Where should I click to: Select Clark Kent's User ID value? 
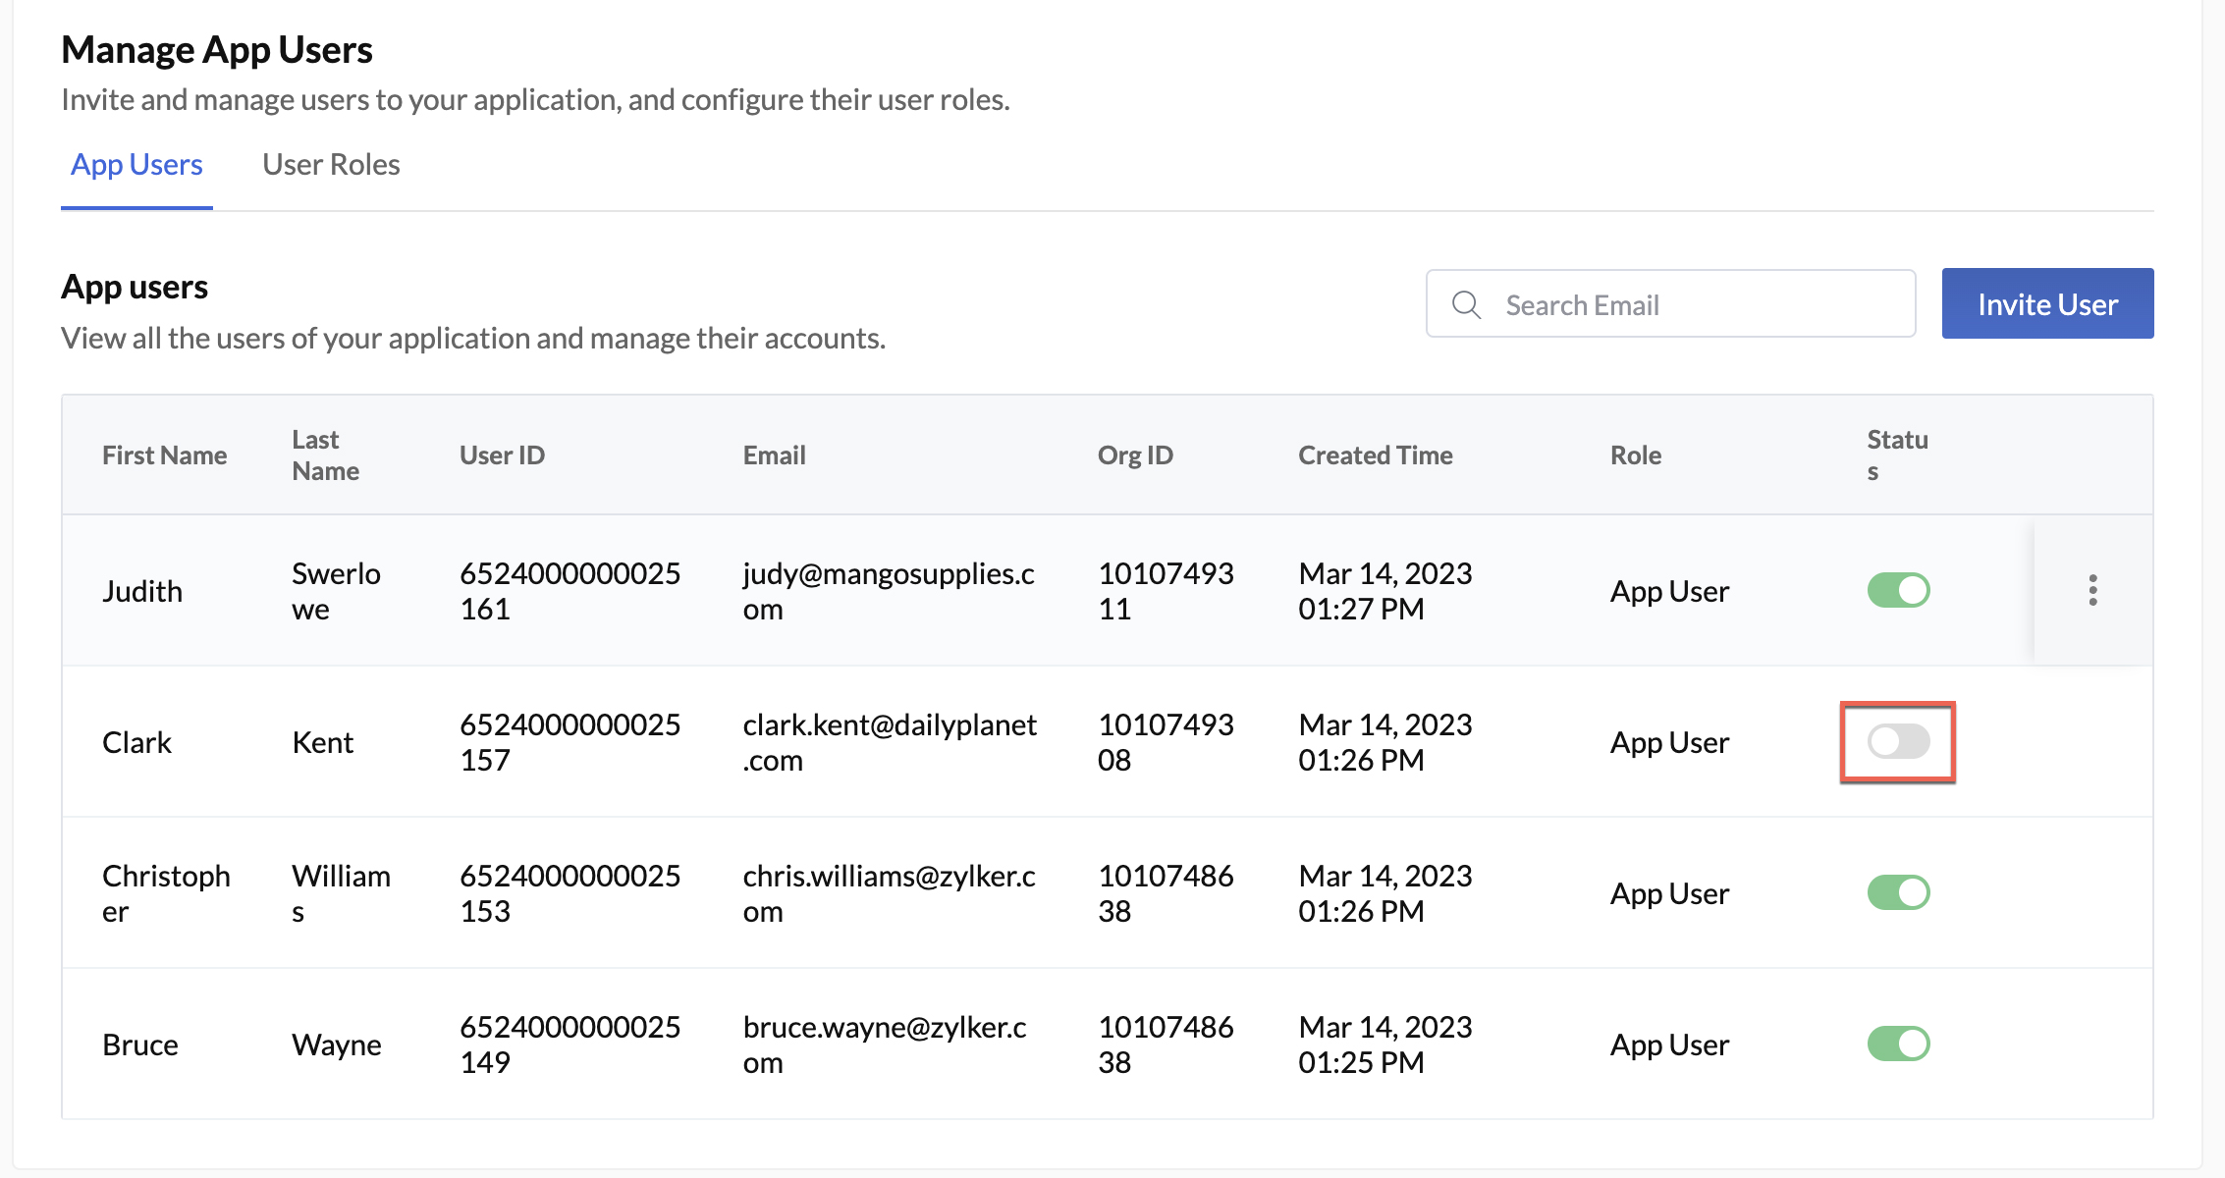[570, 742]
